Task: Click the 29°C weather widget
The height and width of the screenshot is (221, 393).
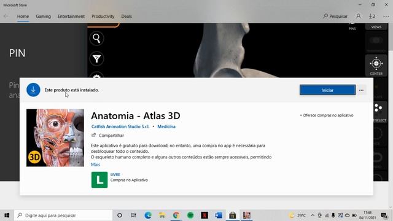Action: click(x=297, y=215)
